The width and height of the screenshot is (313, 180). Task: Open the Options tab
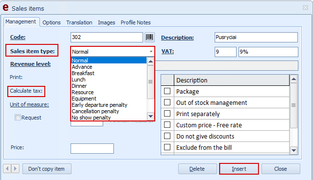tap(52, 22)
